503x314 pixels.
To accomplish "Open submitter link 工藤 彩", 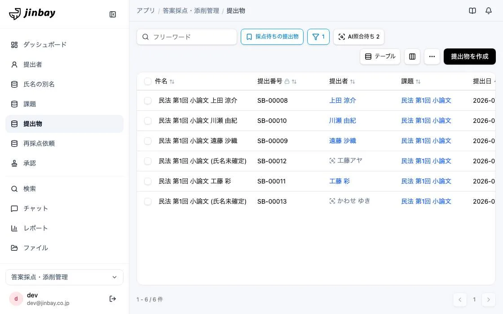I will pyautogui.click(x=340, y=181).
